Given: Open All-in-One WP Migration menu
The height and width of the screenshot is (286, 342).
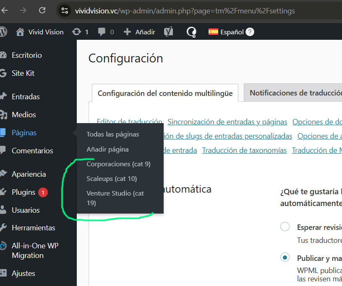Looking at the screenshot, I should 34,250.
